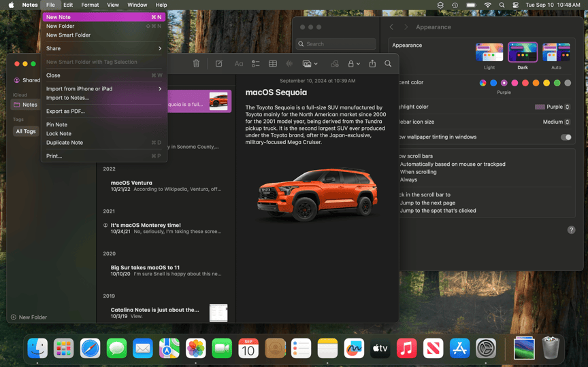
Task: Expand the lock dropdown arrow in Notes toolbar
Action: (x=358, y=64)
